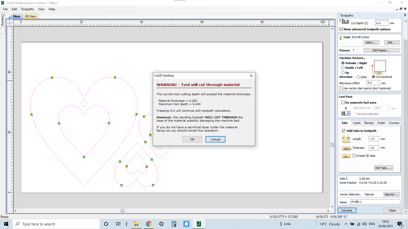The width and height of the screenshot is (408, 229).
Task: Cancel the cut-through warning dialog
Action: point(215,139)
